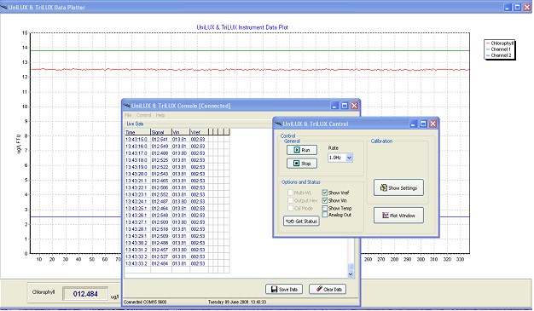Select the signal cell 012.487
The height and width of the screenshot is (311, 534).
160,201
